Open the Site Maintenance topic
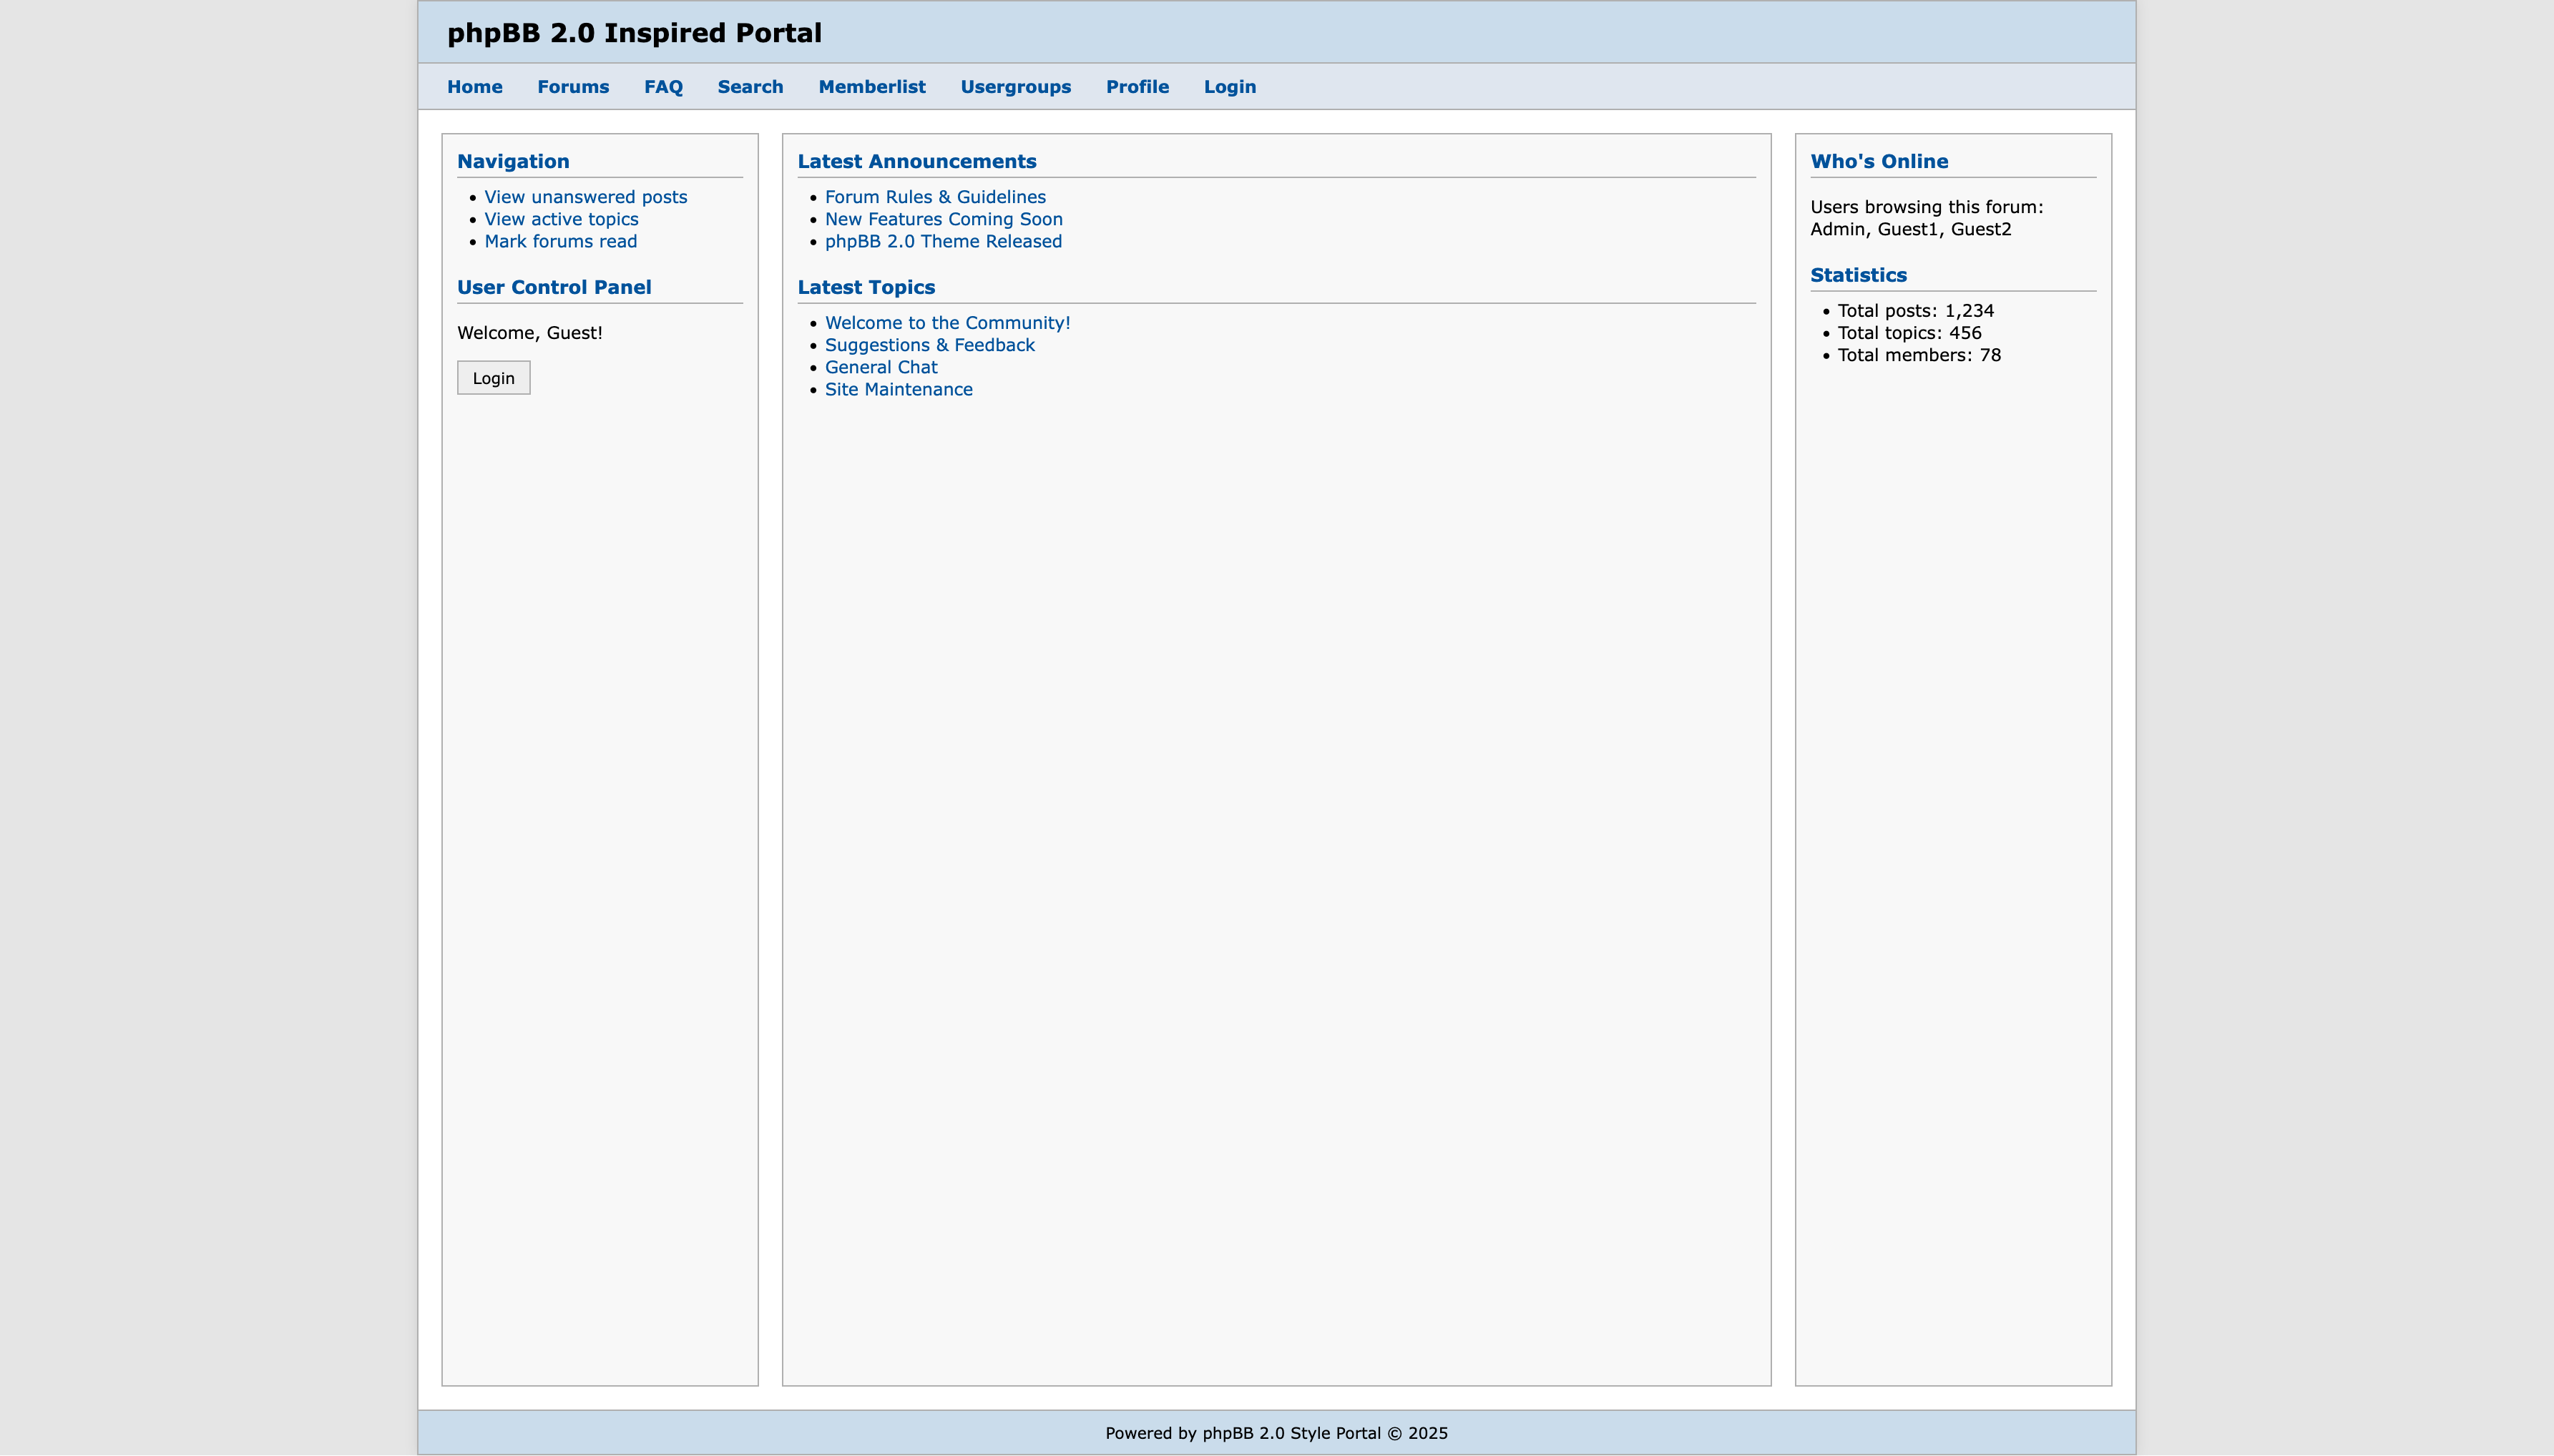Image resolution: width=2554 pixels, height=1456 pixels. (897, 389)
